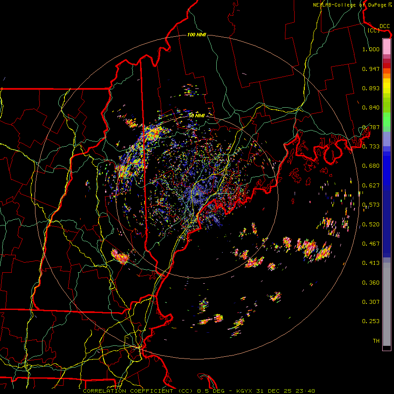Click the 0.733 scale value
Screen dimensions: 394x394
tap(371, 147)
